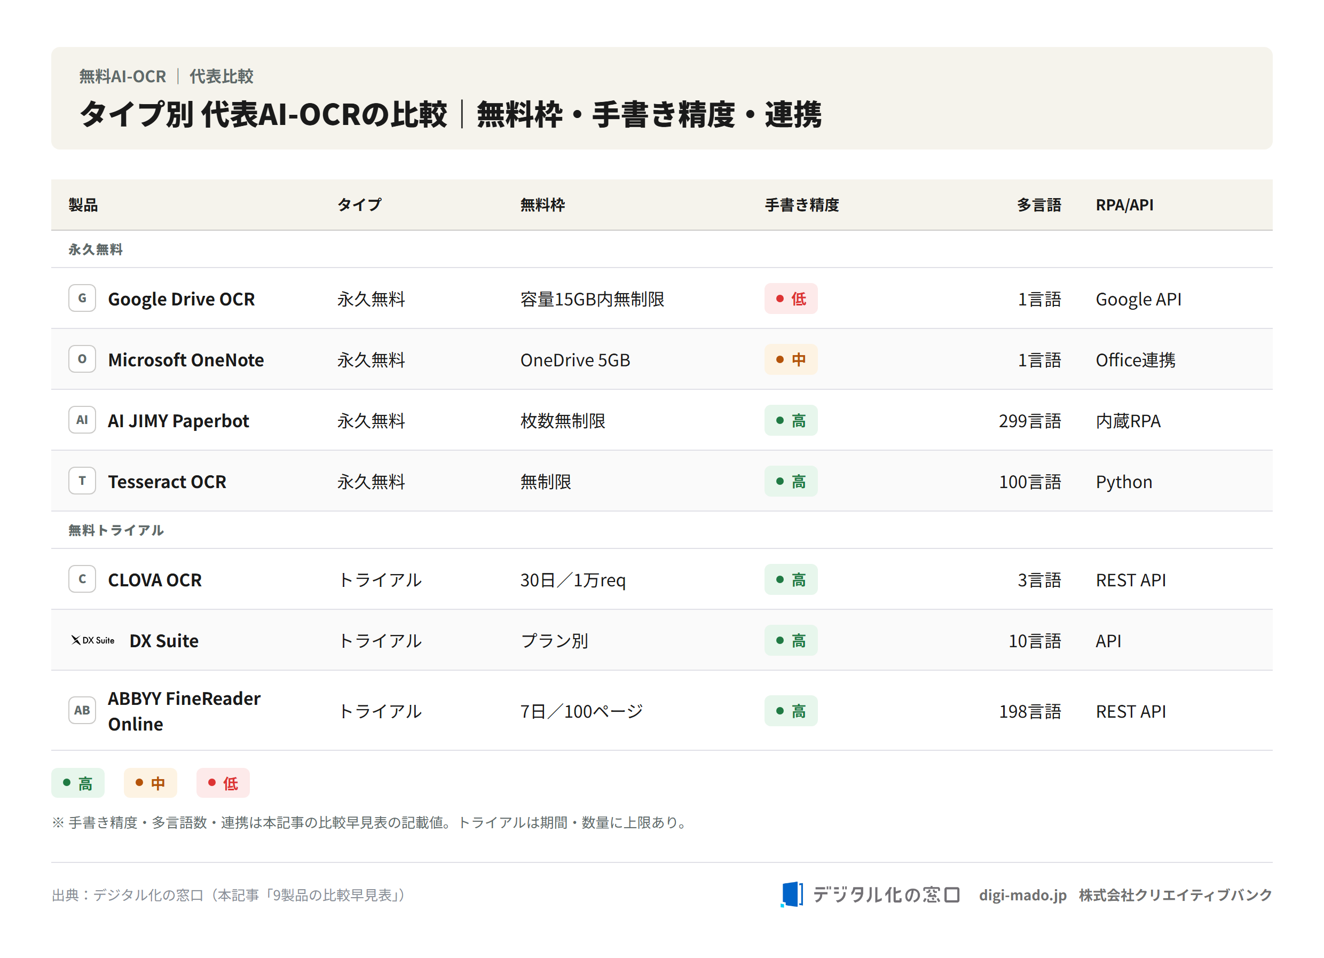Click the 中 badge in Microsoft OneNote row
Viewport: 1324px width, 958px height.
click(x=791, y=359)
